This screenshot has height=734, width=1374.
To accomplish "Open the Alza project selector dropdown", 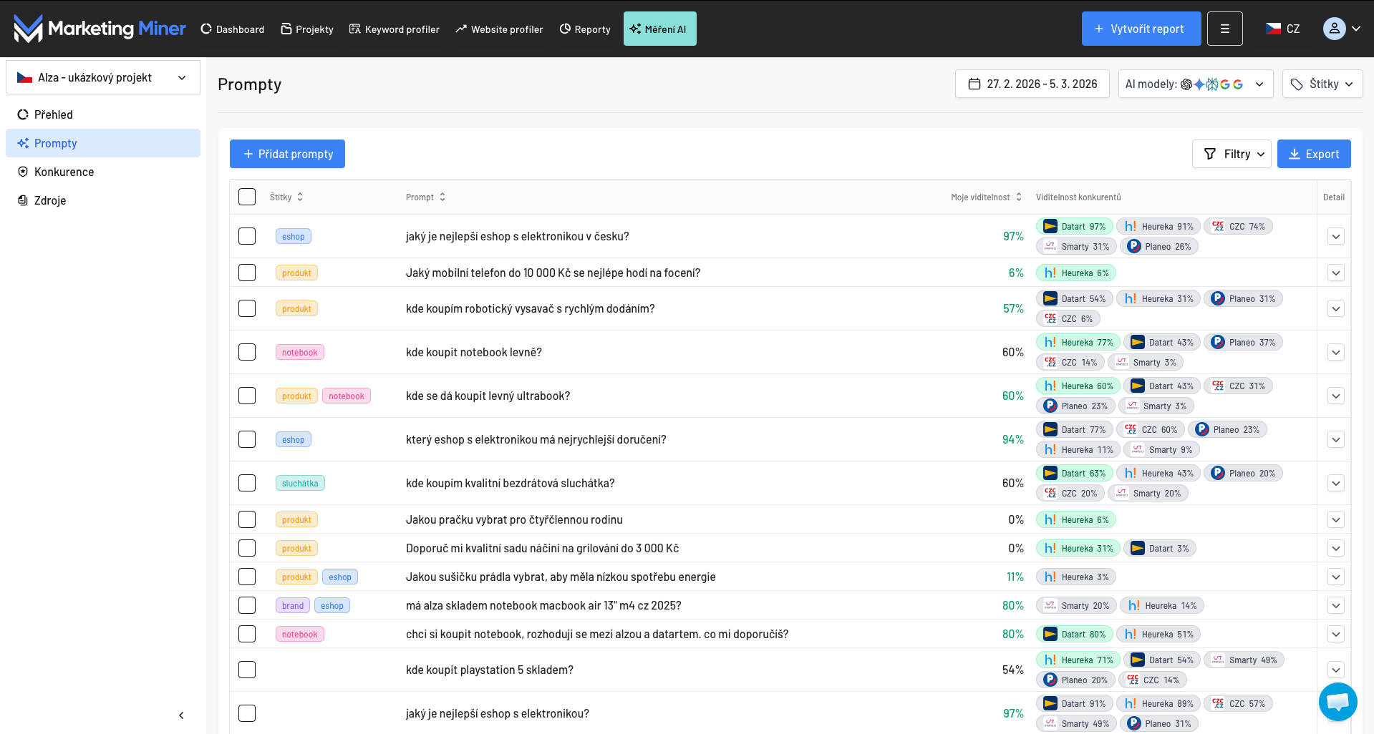I will point(103,77).
